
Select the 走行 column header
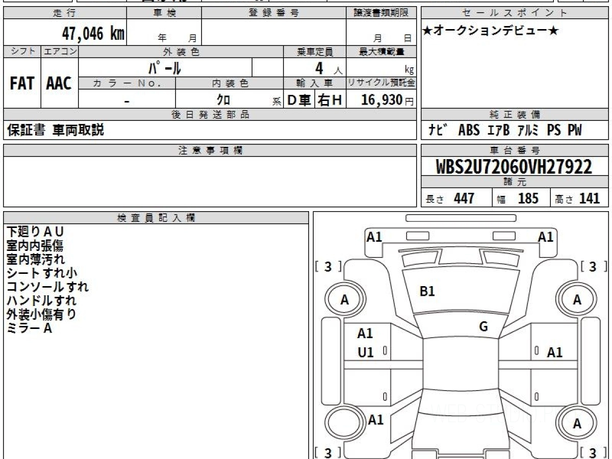tap(65, 13)
